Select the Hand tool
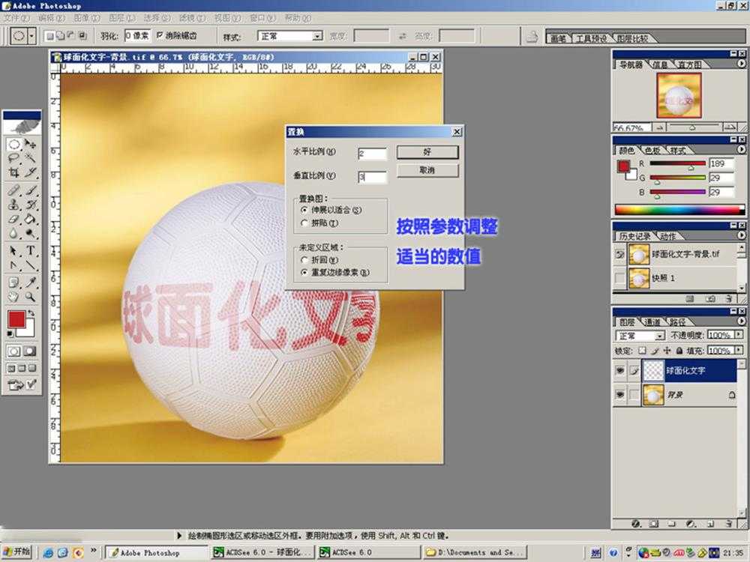The image size is (750, 562). 14,297
